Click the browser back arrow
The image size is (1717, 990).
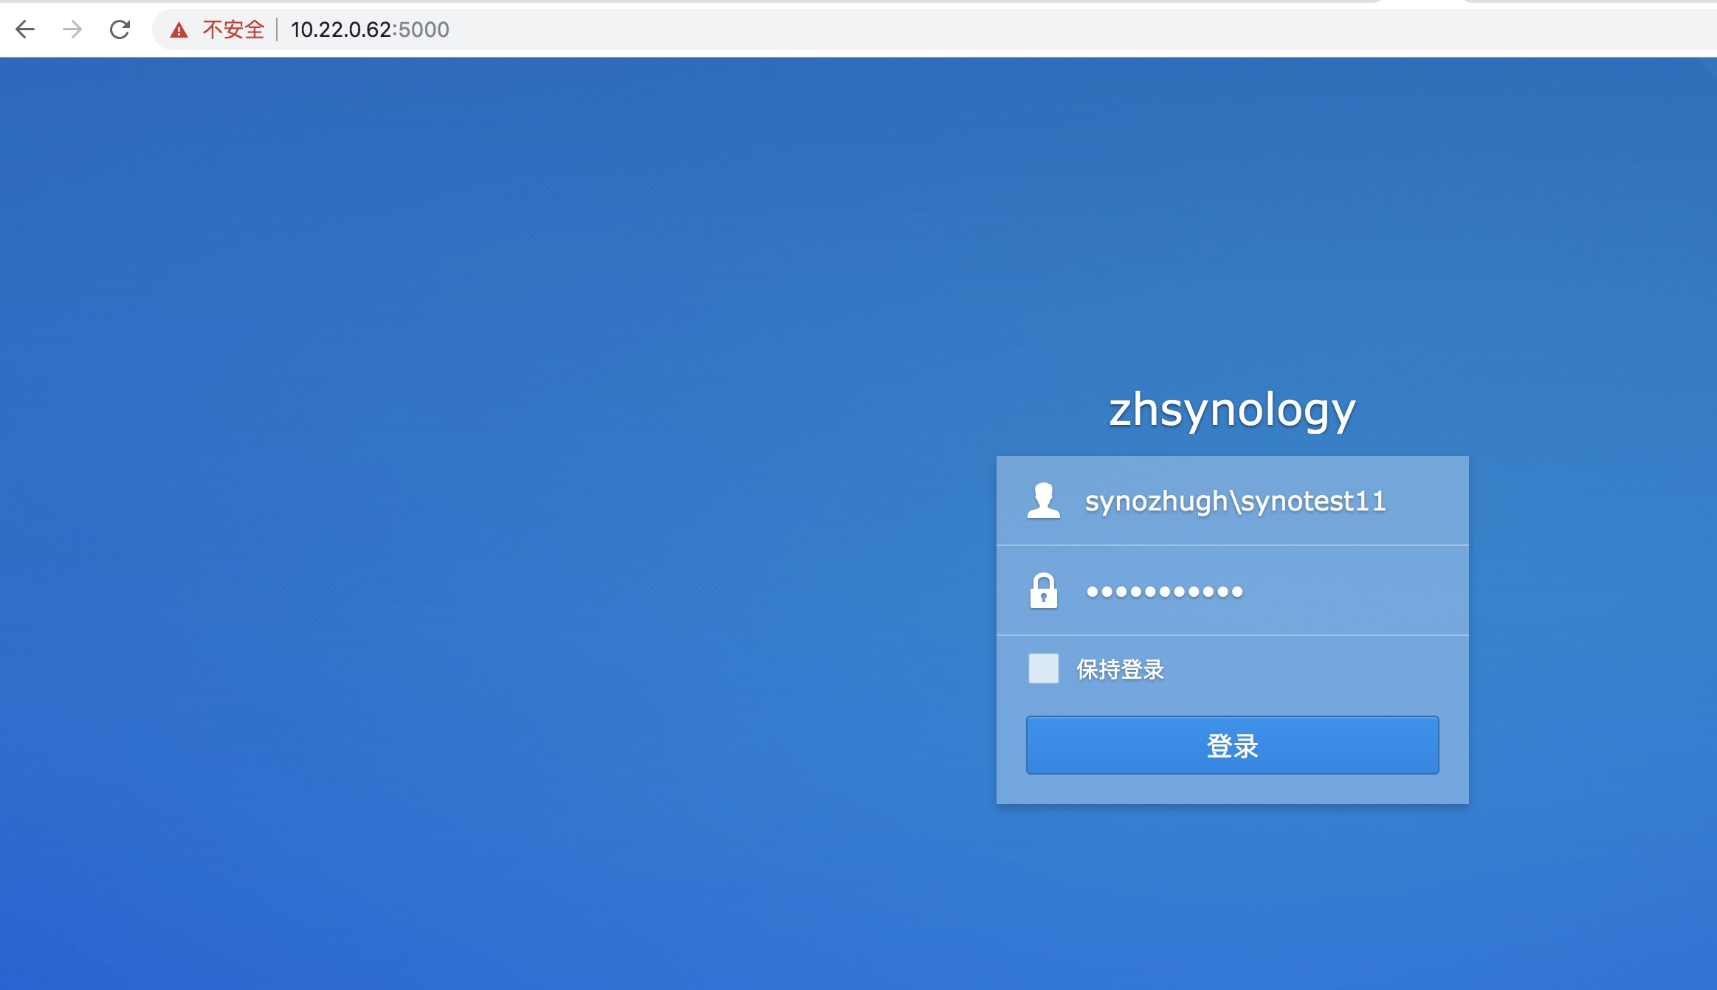pos(25,30)
